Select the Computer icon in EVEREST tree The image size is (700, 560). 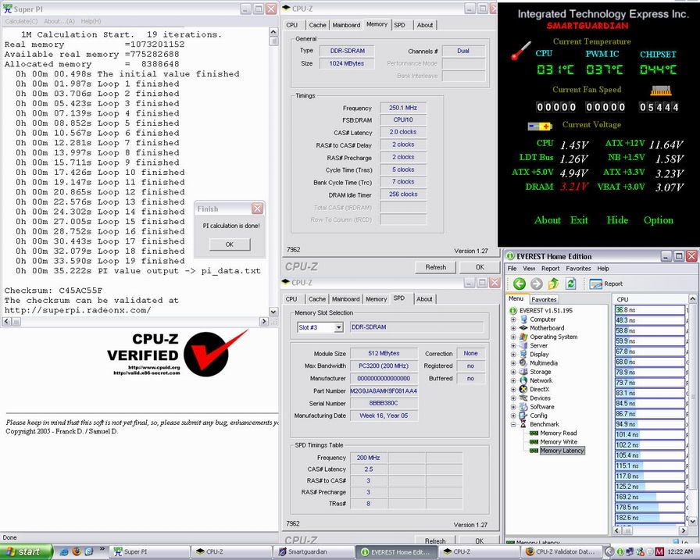pyautogui.click(x=523, y=319)
